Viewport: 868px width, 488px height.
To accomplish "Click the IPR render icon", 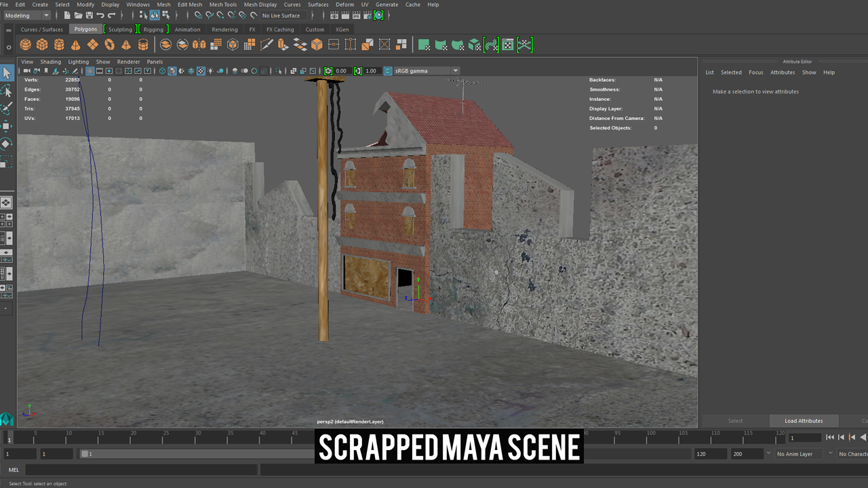I will 356,15.
